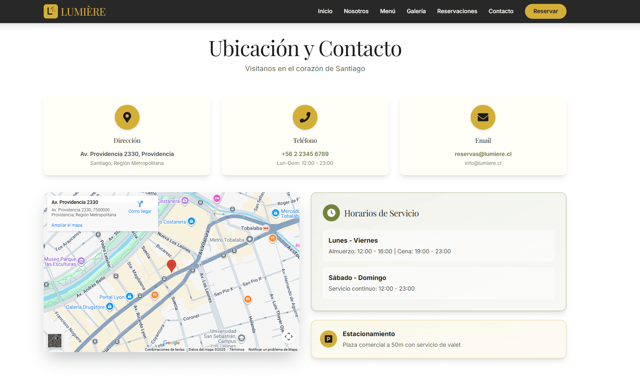Click the Portal Lyon shopping icon

click(x=130, y=296)
